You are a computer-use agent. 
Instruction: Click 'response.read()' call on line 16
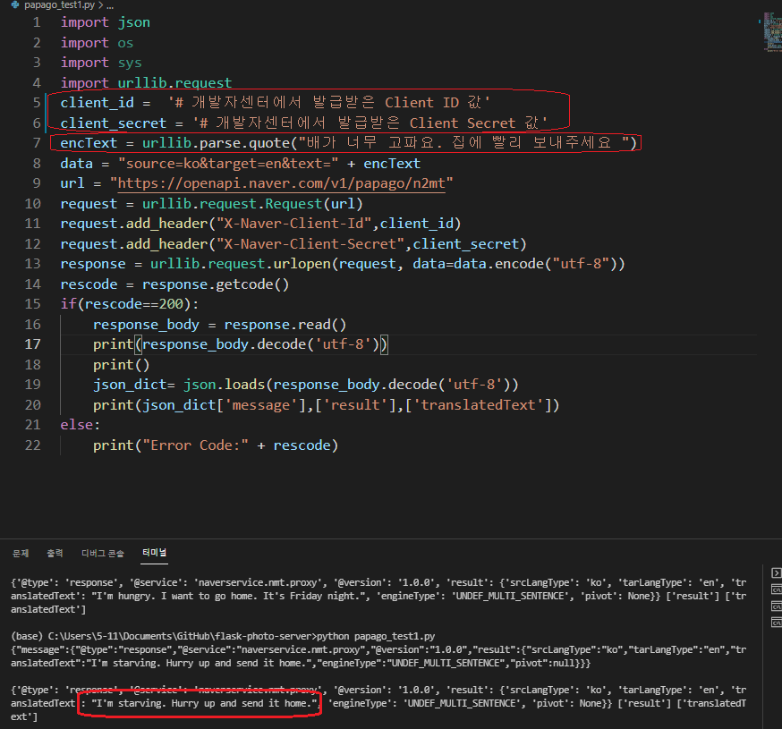[x=285, y=325]
